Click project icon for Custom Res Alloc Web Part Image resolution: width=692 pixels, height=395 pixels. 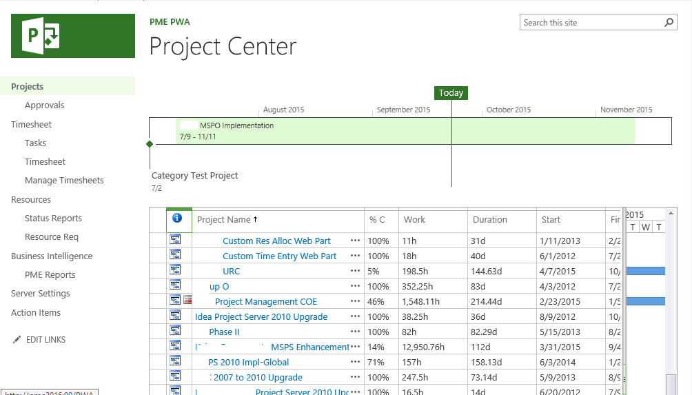175,240
